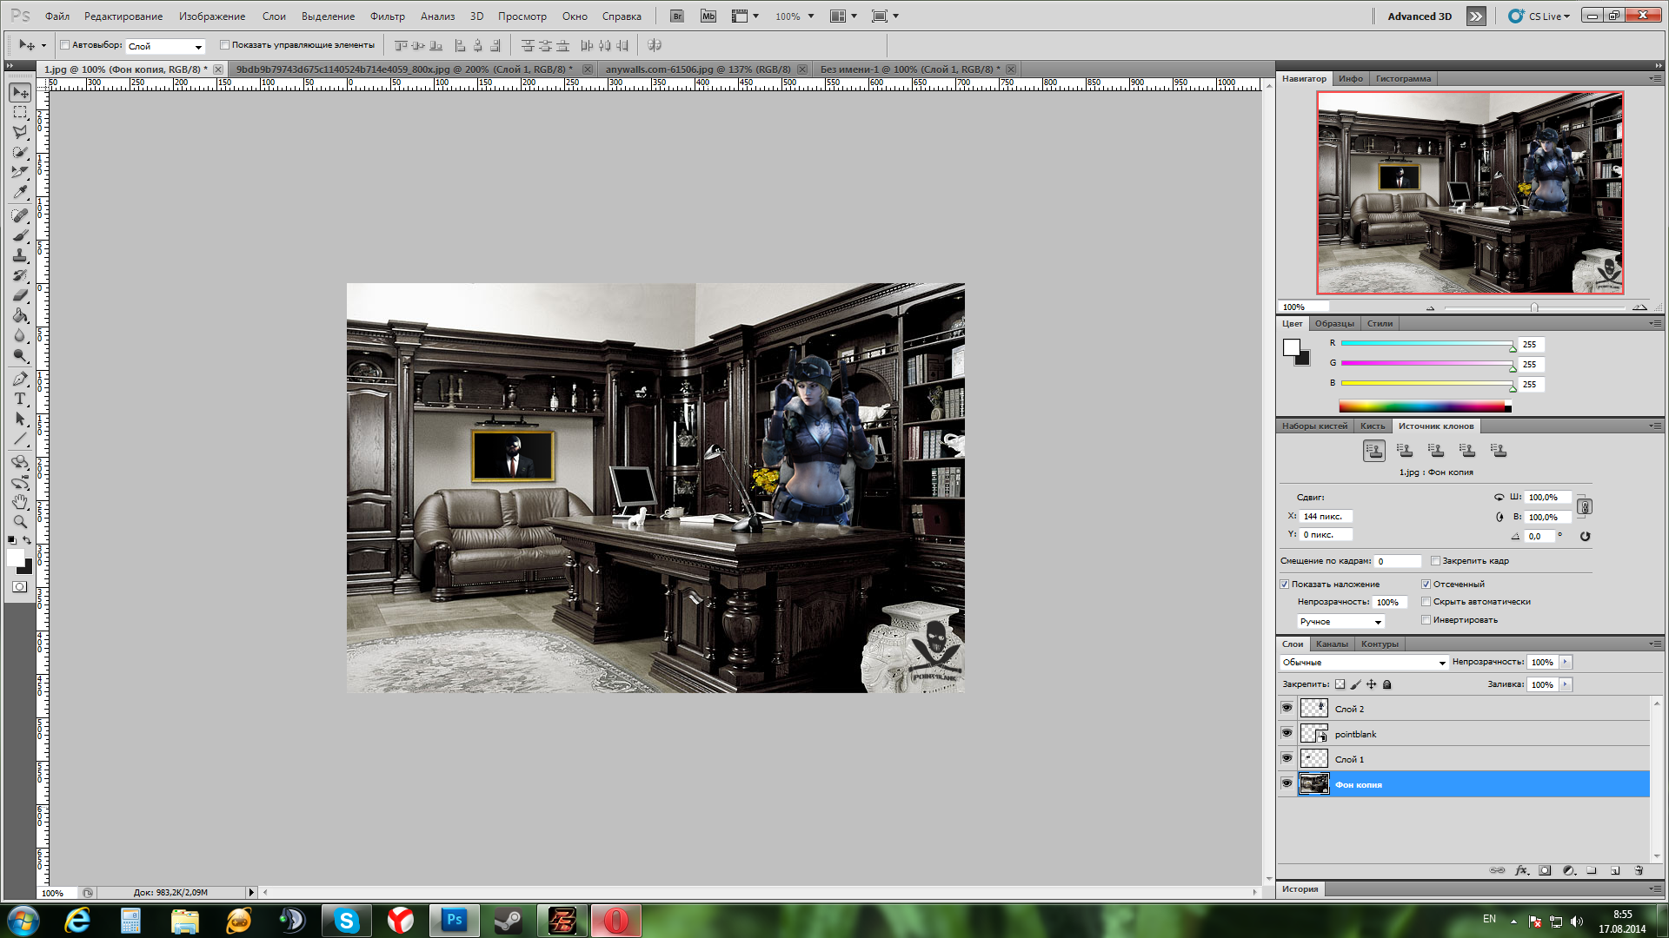Select the Eyedropper tool
The height and width of the screenshot is (938, 1669).
click(x=20, y=192)
